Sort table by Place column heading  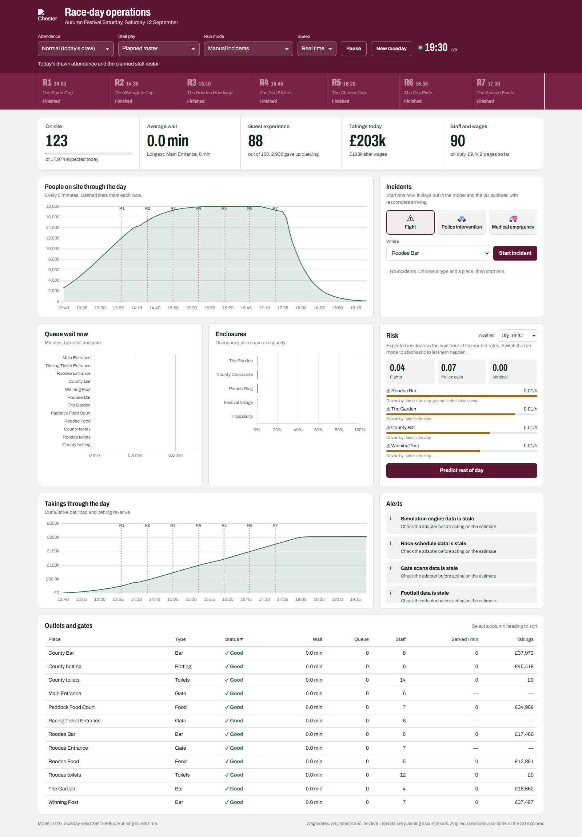click(55, 639)
